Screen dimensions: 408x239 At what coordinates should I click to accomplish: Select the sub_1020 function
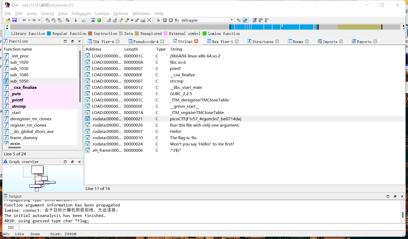pyautogui.click(x=40, y=62)
